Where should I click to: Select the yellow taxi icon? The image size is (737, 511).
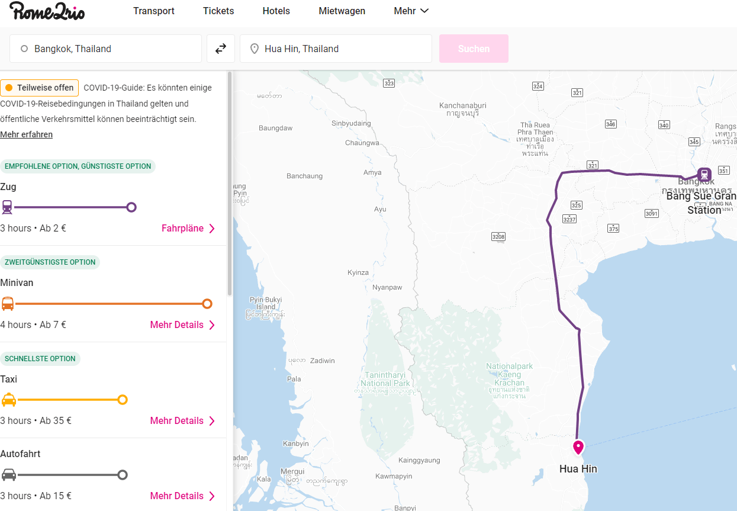(x=9, y=400)
